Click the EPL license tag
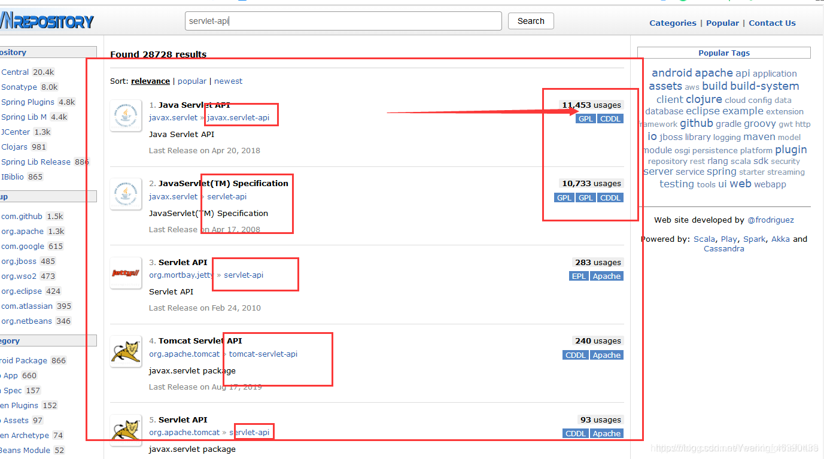This screenshot has width=824, height=459. tap(579, 276)
